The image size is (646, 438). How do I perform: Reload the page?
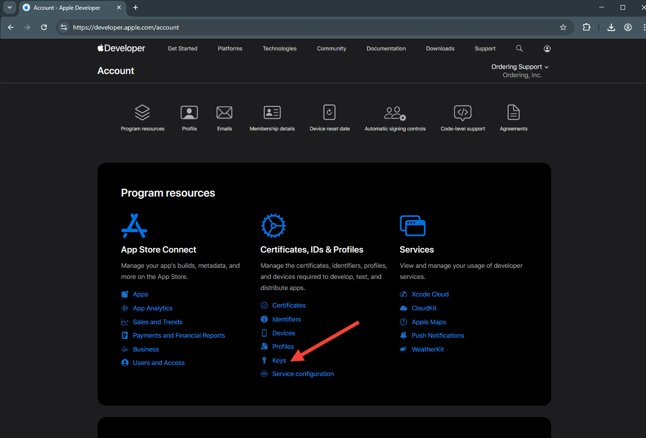pyautogui.click(x=44, y=27)
